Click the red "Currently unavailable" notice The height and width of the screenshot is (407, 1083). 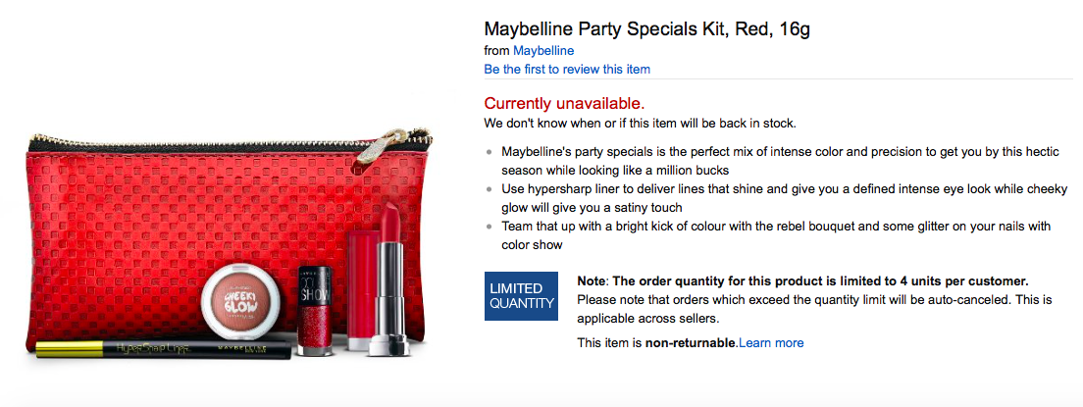click(x=564, y=103)
